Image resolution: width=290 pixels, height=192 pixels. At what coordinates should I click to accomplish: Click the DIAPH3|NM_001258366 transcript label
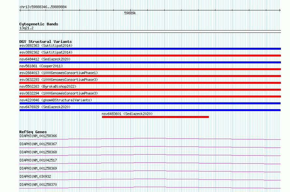(38, 136)
